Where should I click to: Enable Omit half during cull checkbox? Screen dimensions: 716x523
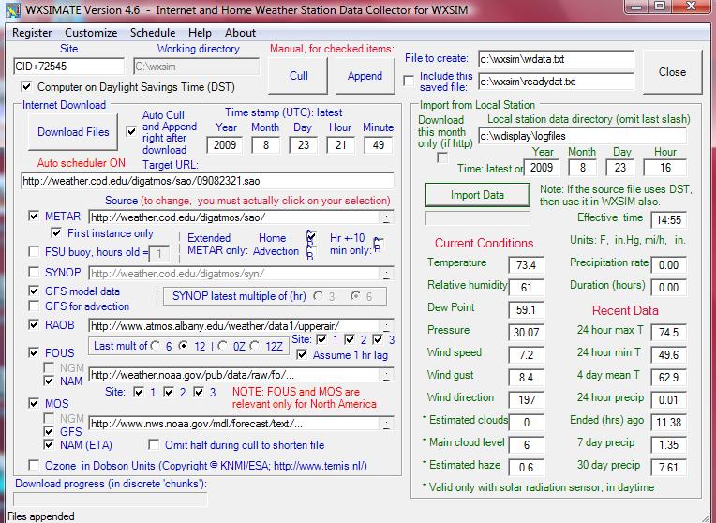coord(154,444)
